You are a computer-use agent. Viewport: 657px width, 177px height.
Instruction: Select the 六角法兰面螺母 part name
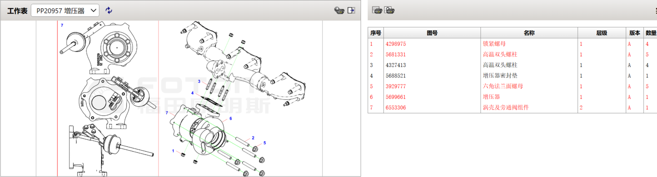pyautogui.click(x=502, y=86)
